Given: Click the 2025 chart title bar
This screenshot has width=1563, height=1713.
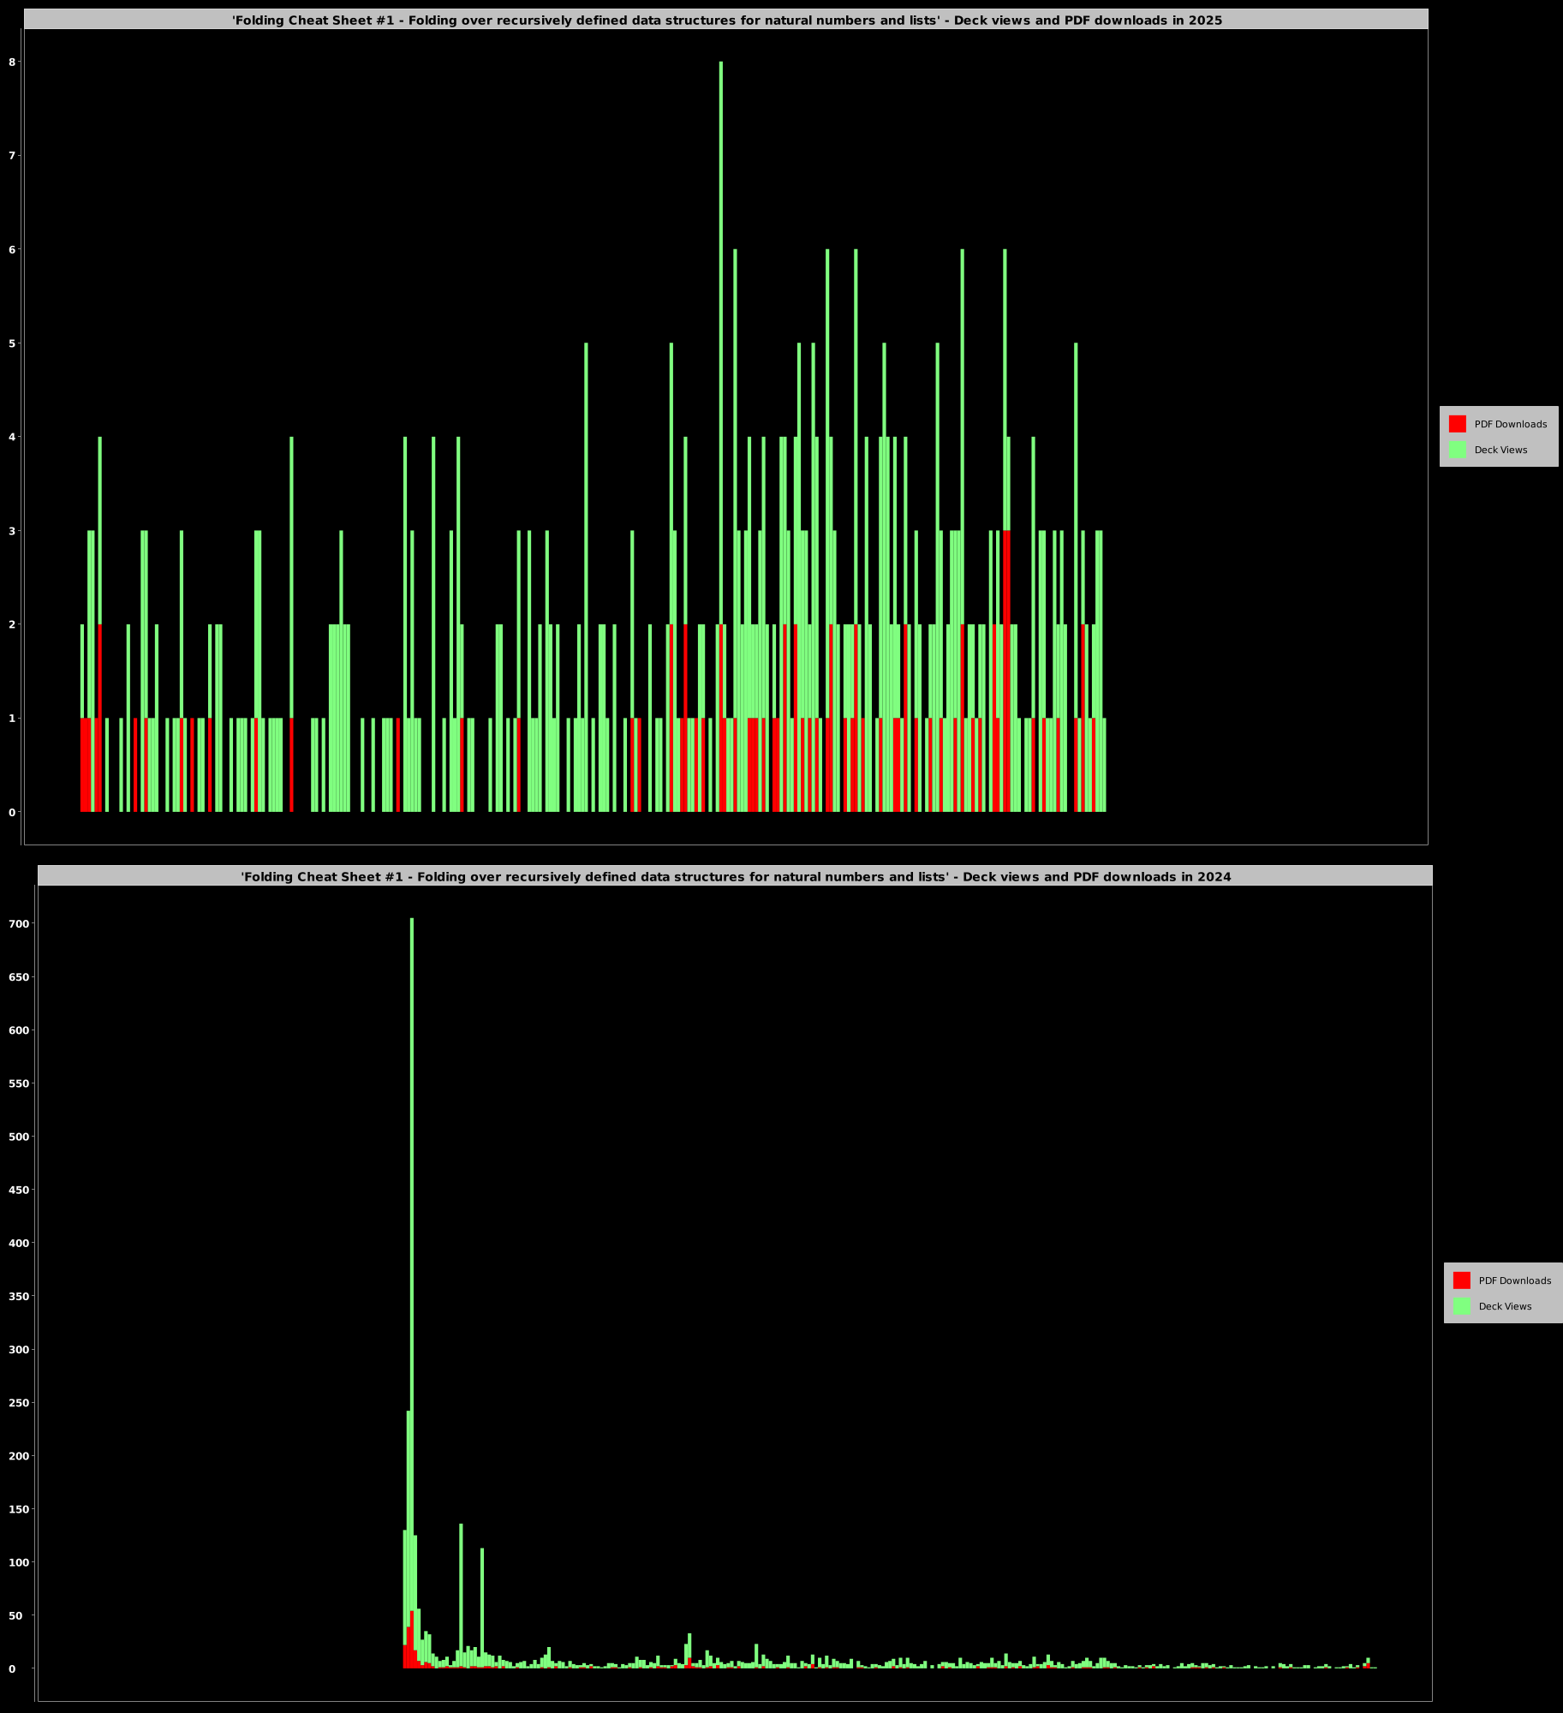Looking at the screenshot, I should coord(726,20).
